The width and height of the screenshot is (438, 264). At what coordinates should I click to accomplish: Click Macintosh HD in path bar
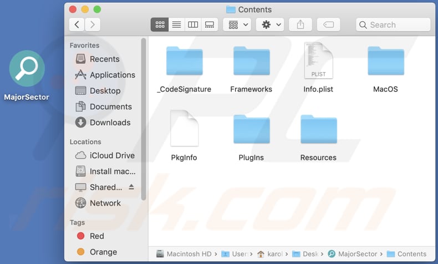pyautogui.click(x=184, y=254)
